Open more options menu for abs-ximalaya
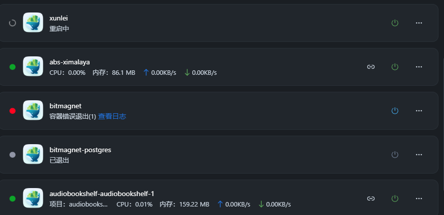 [x=419, y=67]
